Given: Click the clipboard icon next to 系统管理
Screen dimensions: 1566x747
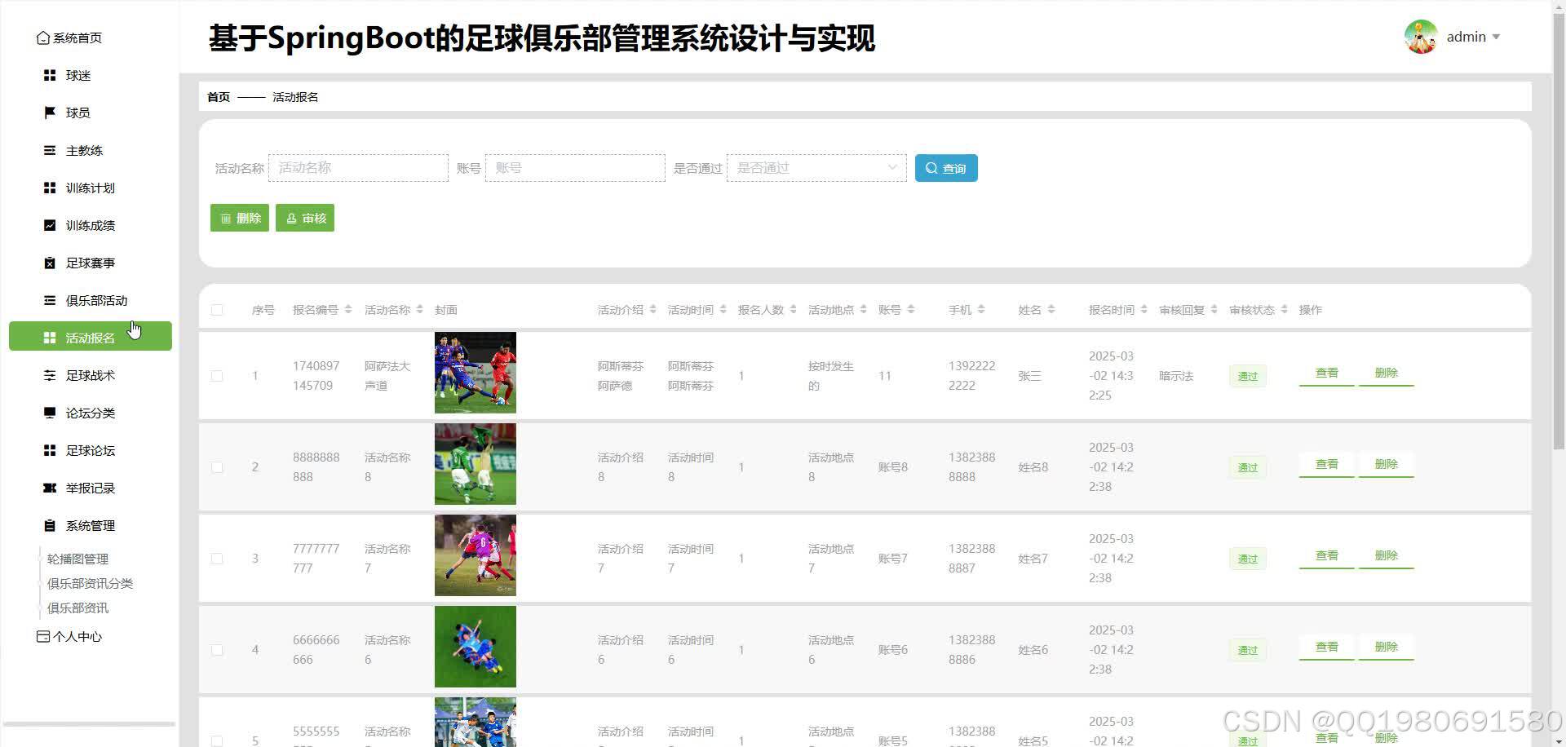Looking at the screenshot, I should point(50,525).
